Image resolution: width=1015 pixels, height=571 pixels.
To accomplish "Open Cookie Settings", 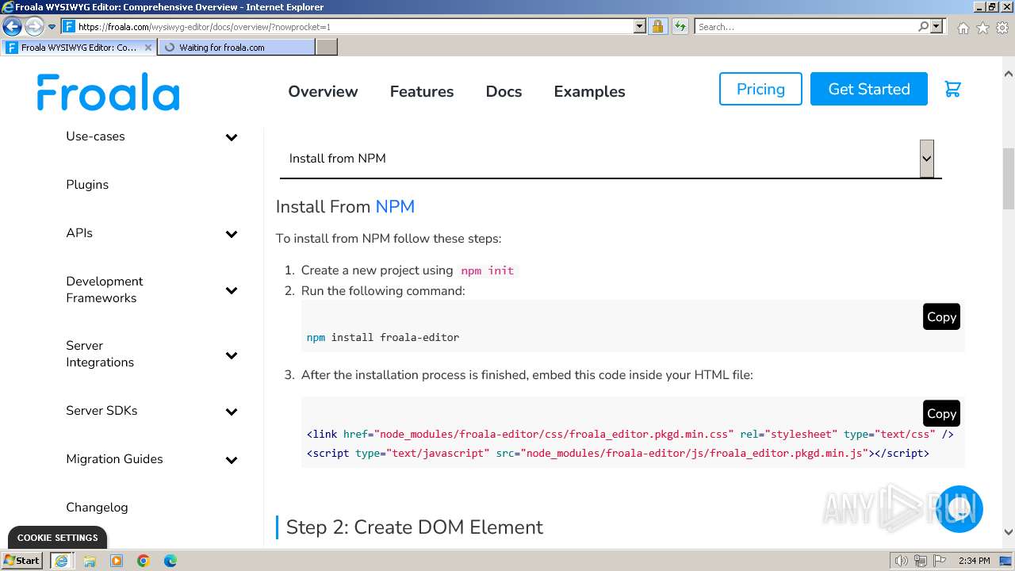I will [57, 538].
